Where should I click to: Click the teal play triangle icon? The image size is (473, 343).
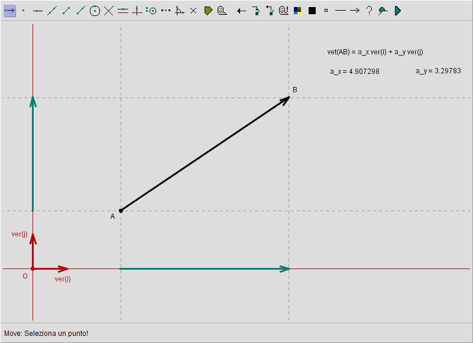point(398,11)
